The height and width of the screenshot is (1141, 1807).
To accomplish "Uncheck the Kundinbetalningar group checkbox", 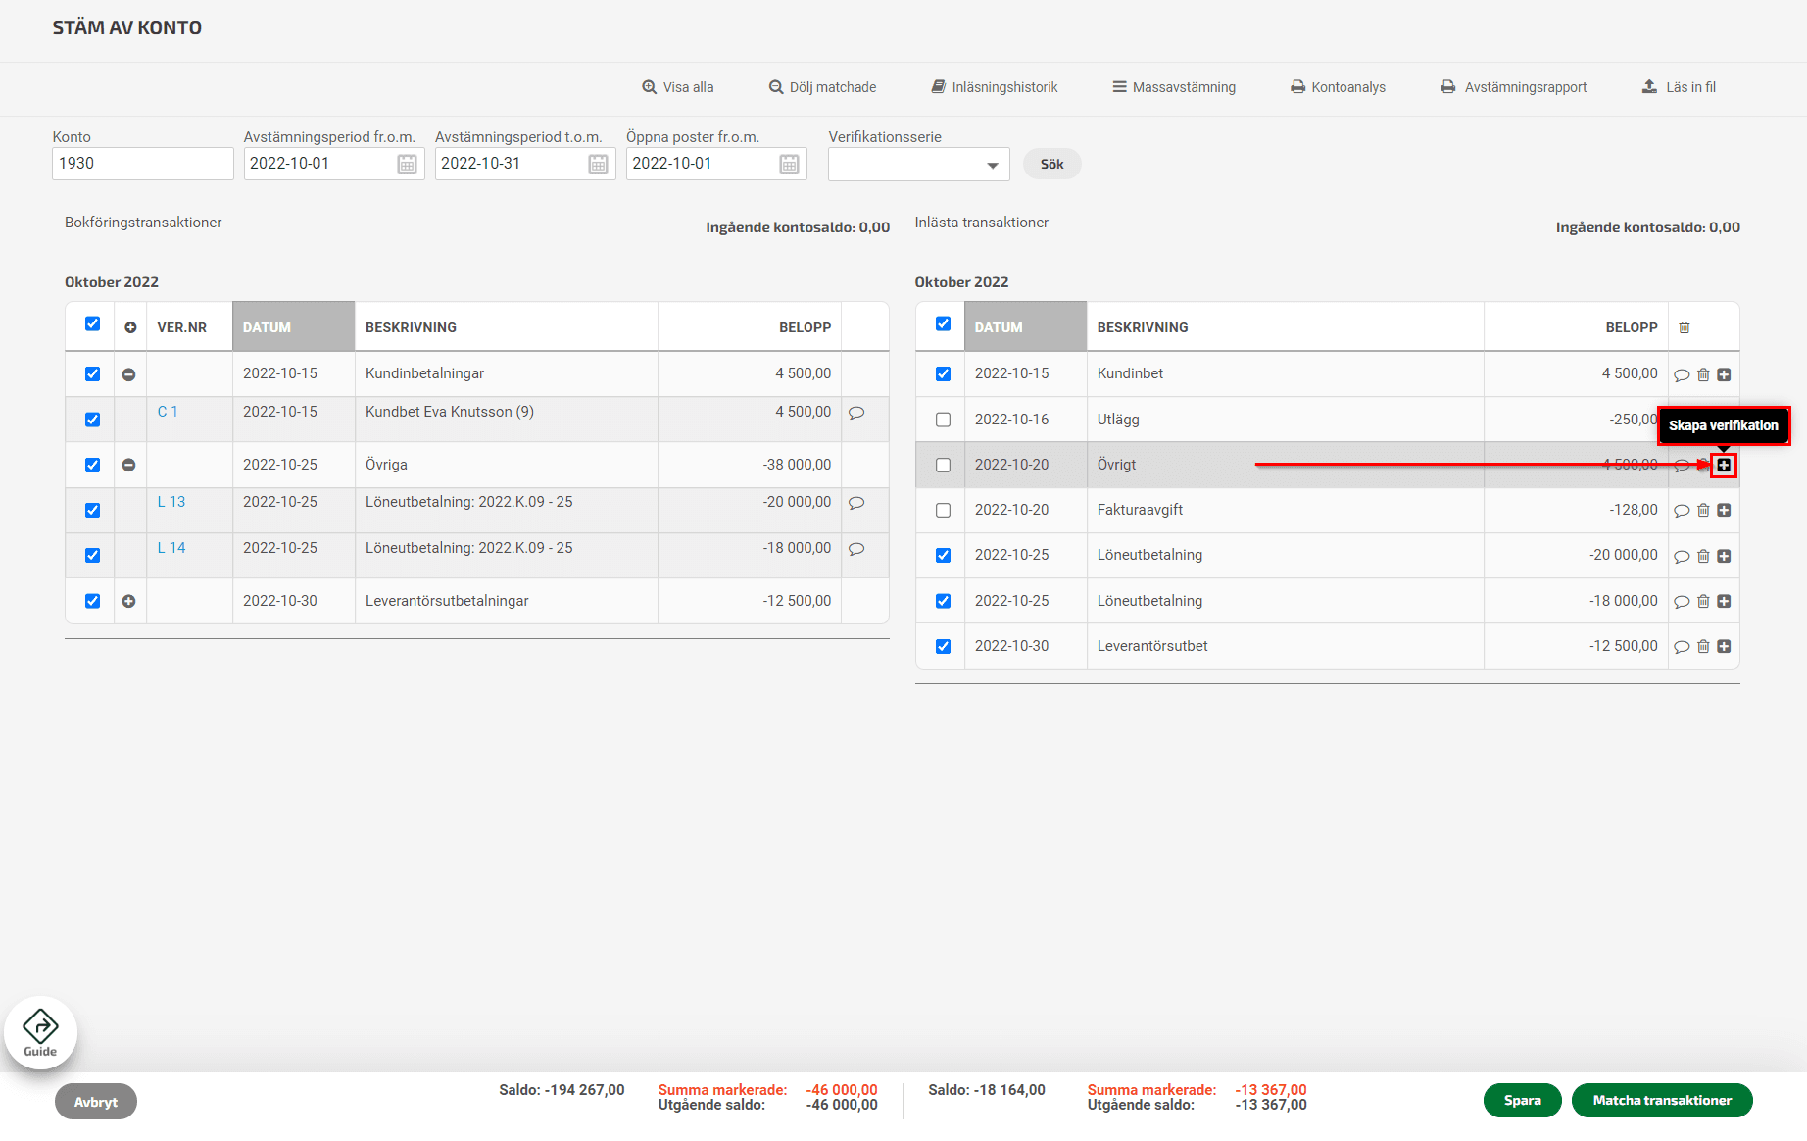I will pos(92,373).
